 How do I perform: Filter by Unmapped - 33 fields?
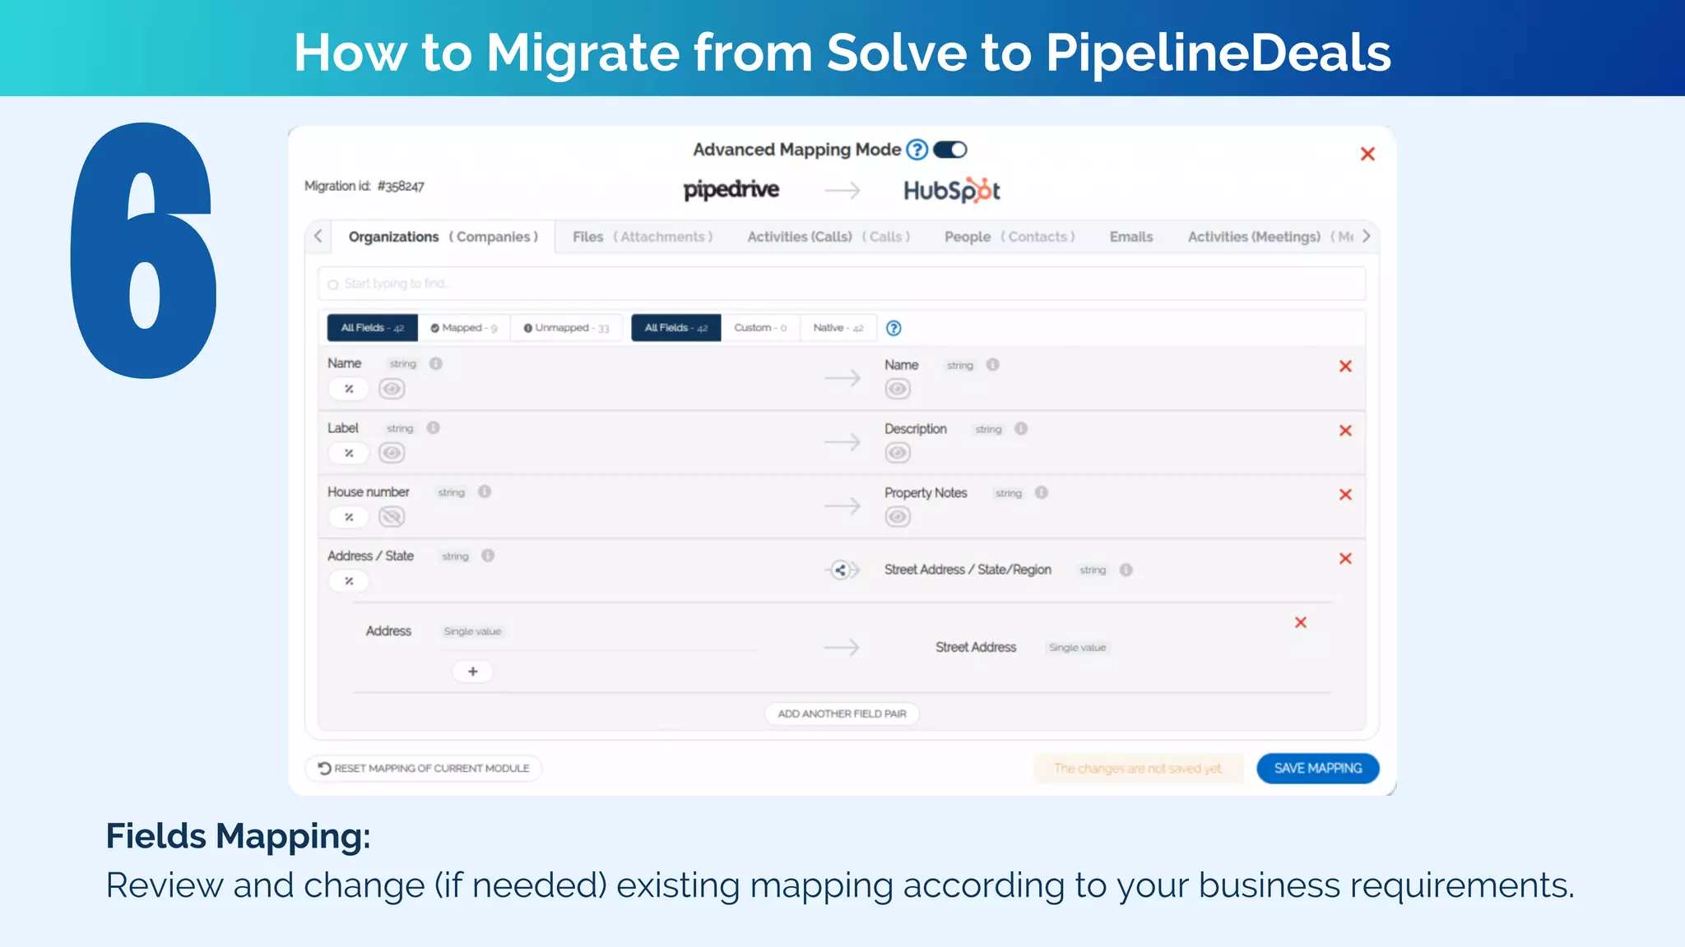566,327
